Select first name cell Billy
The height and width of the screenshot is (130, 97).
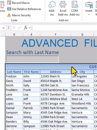coord(31,121)
